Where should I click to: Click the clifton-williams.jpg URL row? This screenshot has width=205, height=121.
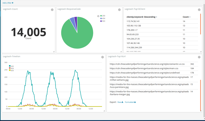point(154,78)
